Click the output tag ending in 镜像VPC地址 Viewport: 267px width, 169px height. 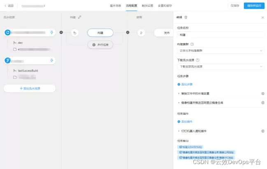click(206, 157)
